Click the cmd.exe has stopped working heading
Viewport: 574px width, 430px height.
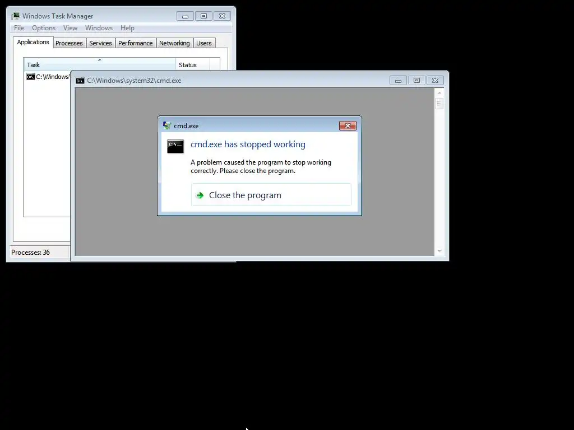point(248,144)
